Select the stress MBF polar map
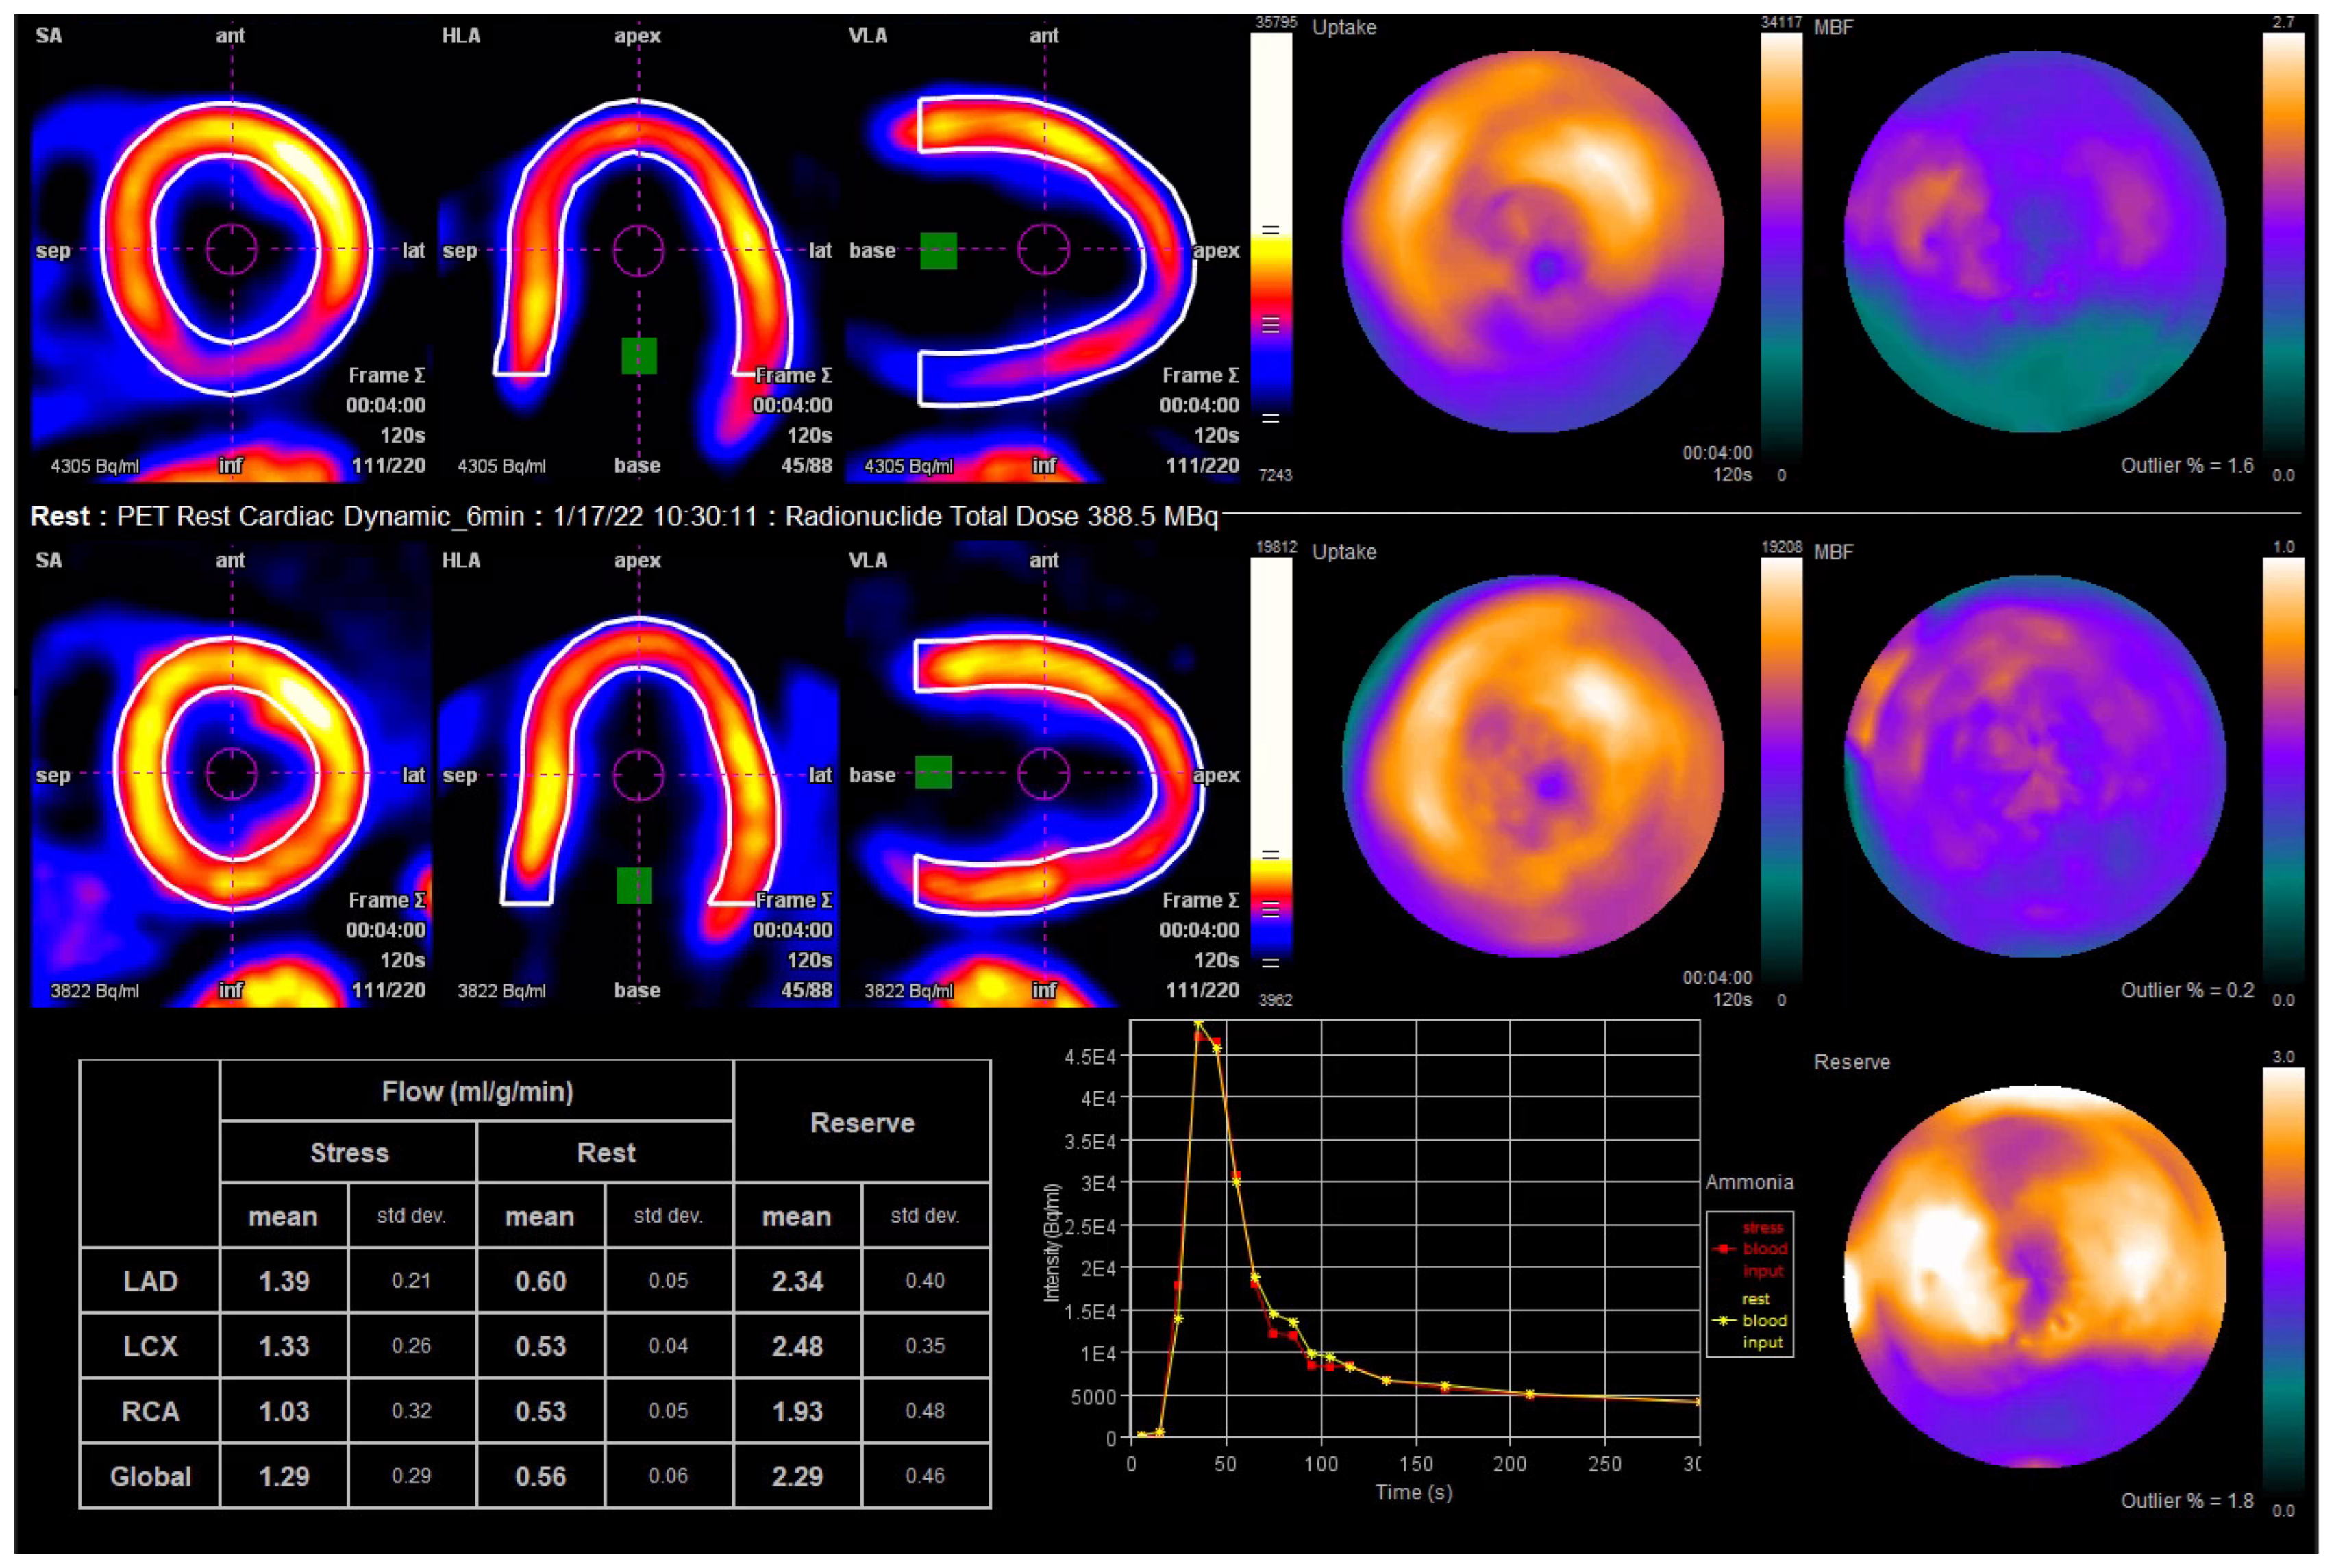This screenshot has width=2334, height=1568. coord(2035,242)
